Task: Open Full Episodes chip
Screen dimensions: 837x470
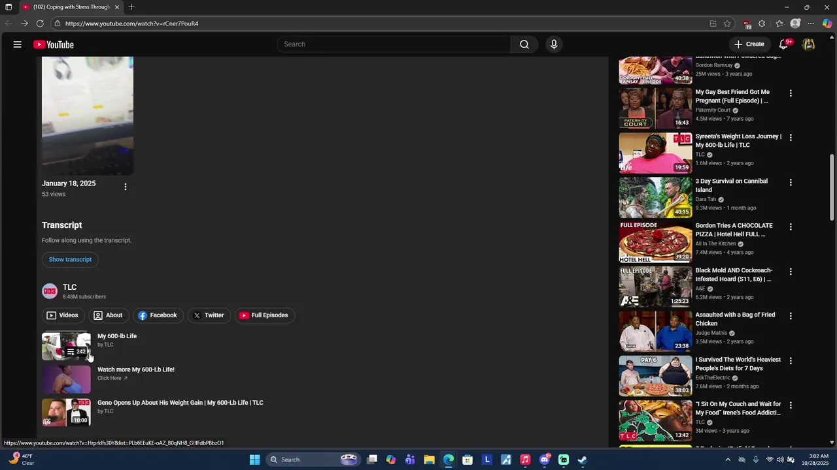Action: tap(264, 315)
